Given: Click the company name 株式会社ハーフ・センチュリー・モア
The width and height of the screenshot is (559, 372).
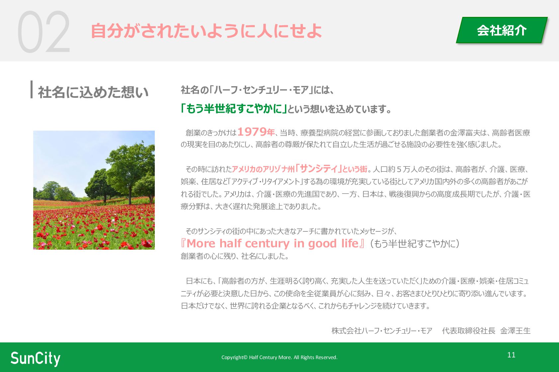Looking at the screenshot, I should (382, 331).
